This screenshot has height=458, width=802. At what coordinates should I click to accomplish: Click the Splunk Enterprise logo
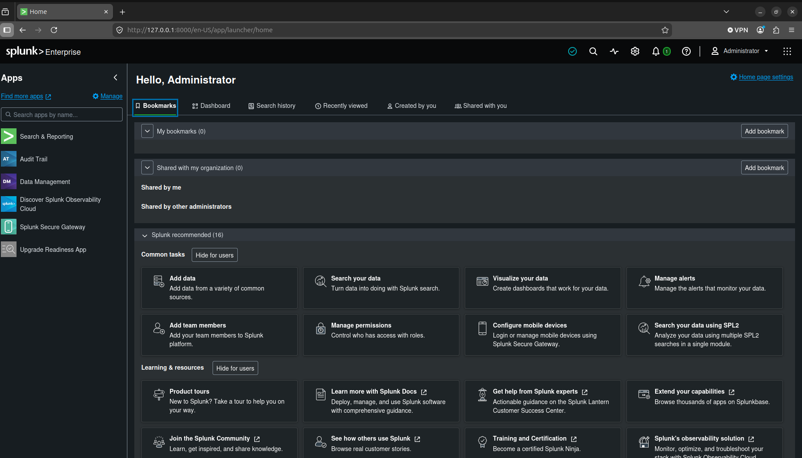pyautogui.click(x=43, y=51)
